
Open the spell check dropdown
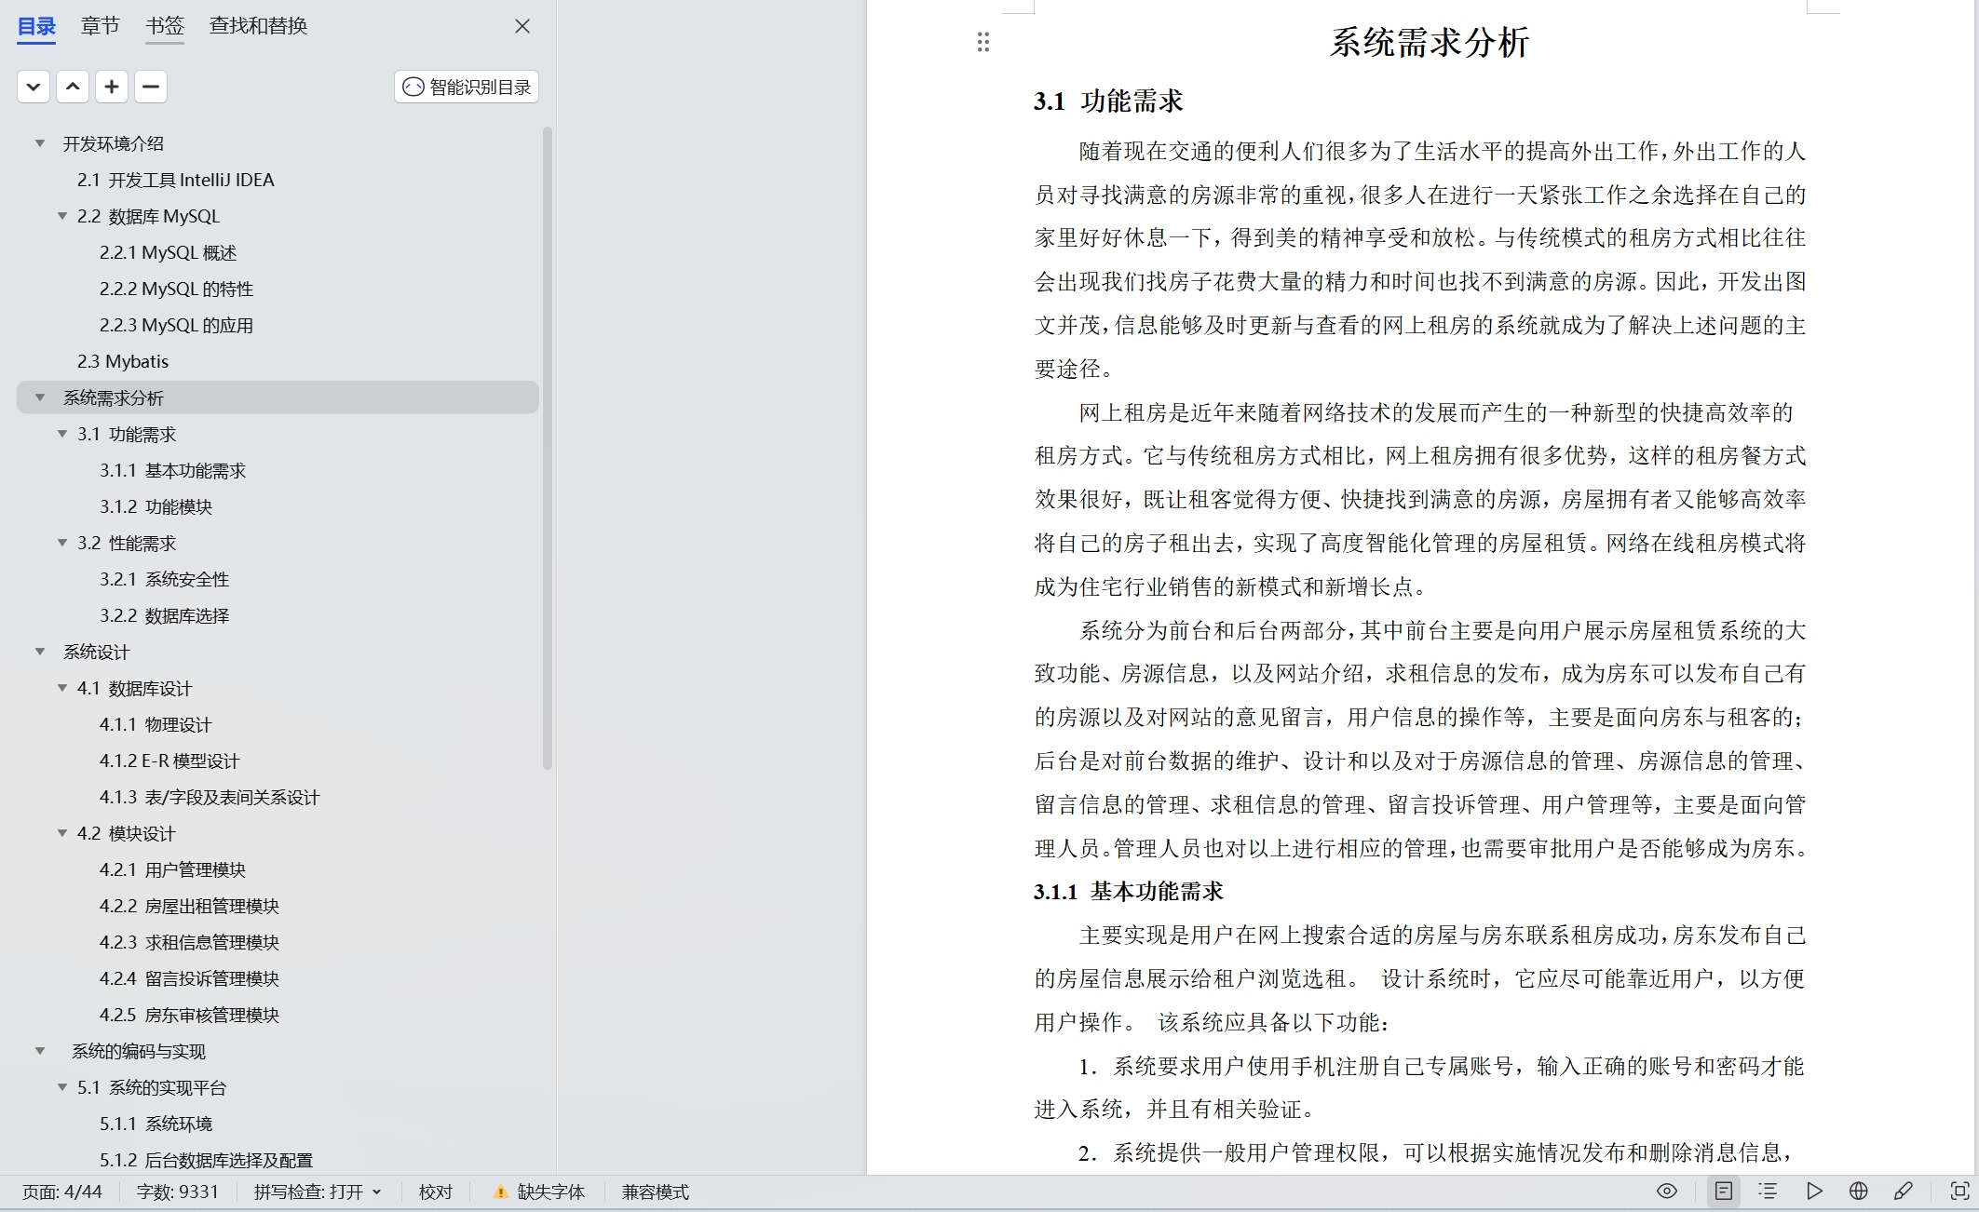pyautogui.click(x=377, y=1192)
